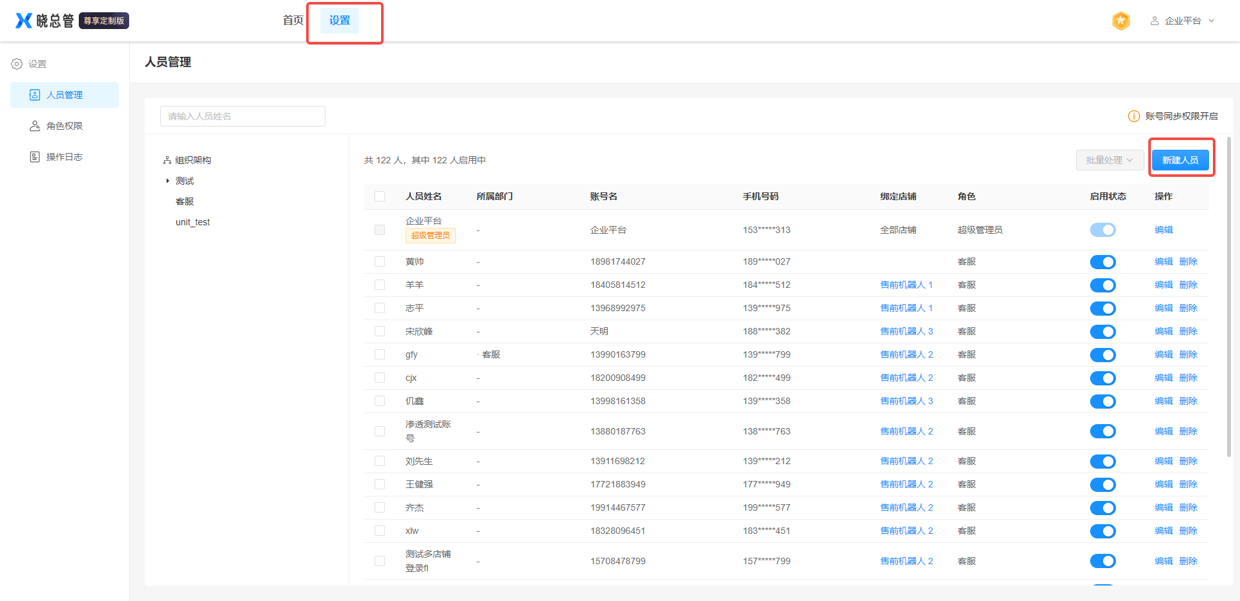
Task: Toggle enabled status for xlw
Action: [1103, 531]
